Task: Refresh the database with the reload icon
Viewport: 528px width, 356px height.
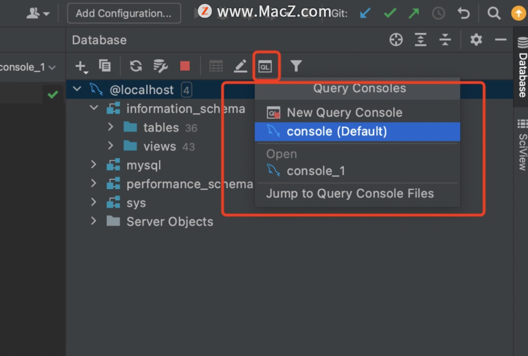Action: (x=136, y=66)
